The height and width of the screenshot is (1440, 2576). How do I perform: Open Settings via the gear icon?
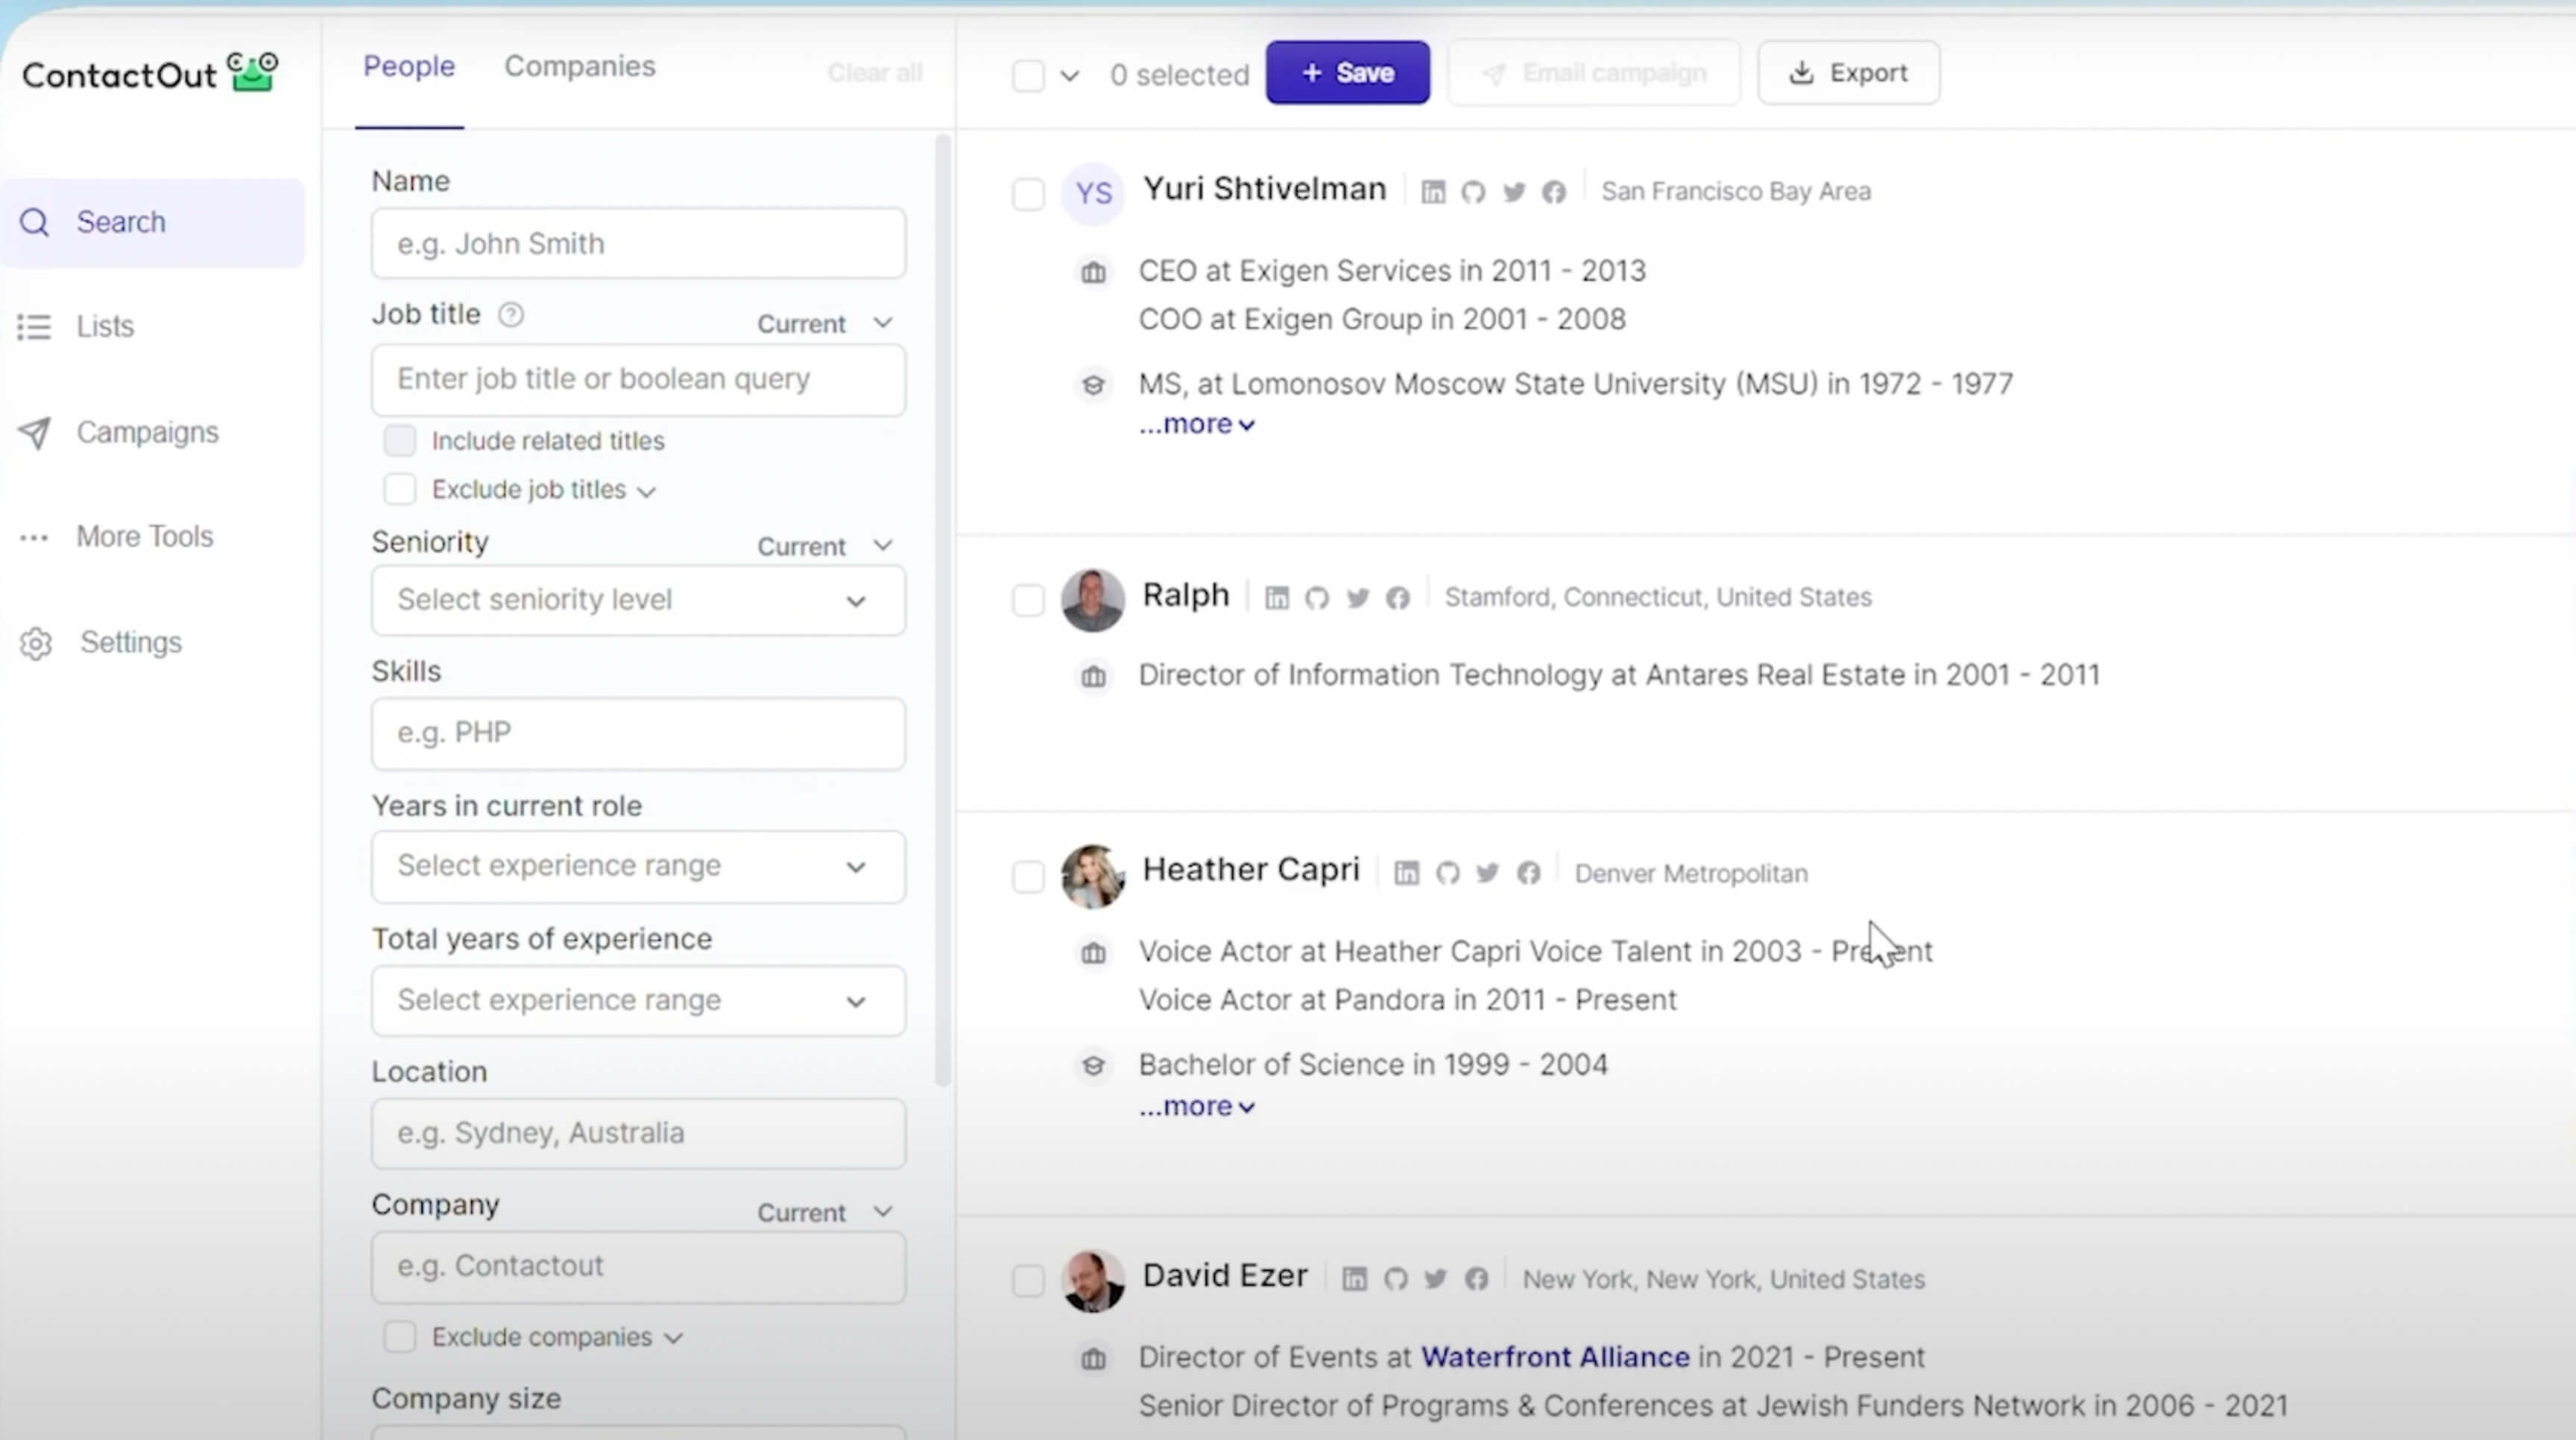coord(36,643)
